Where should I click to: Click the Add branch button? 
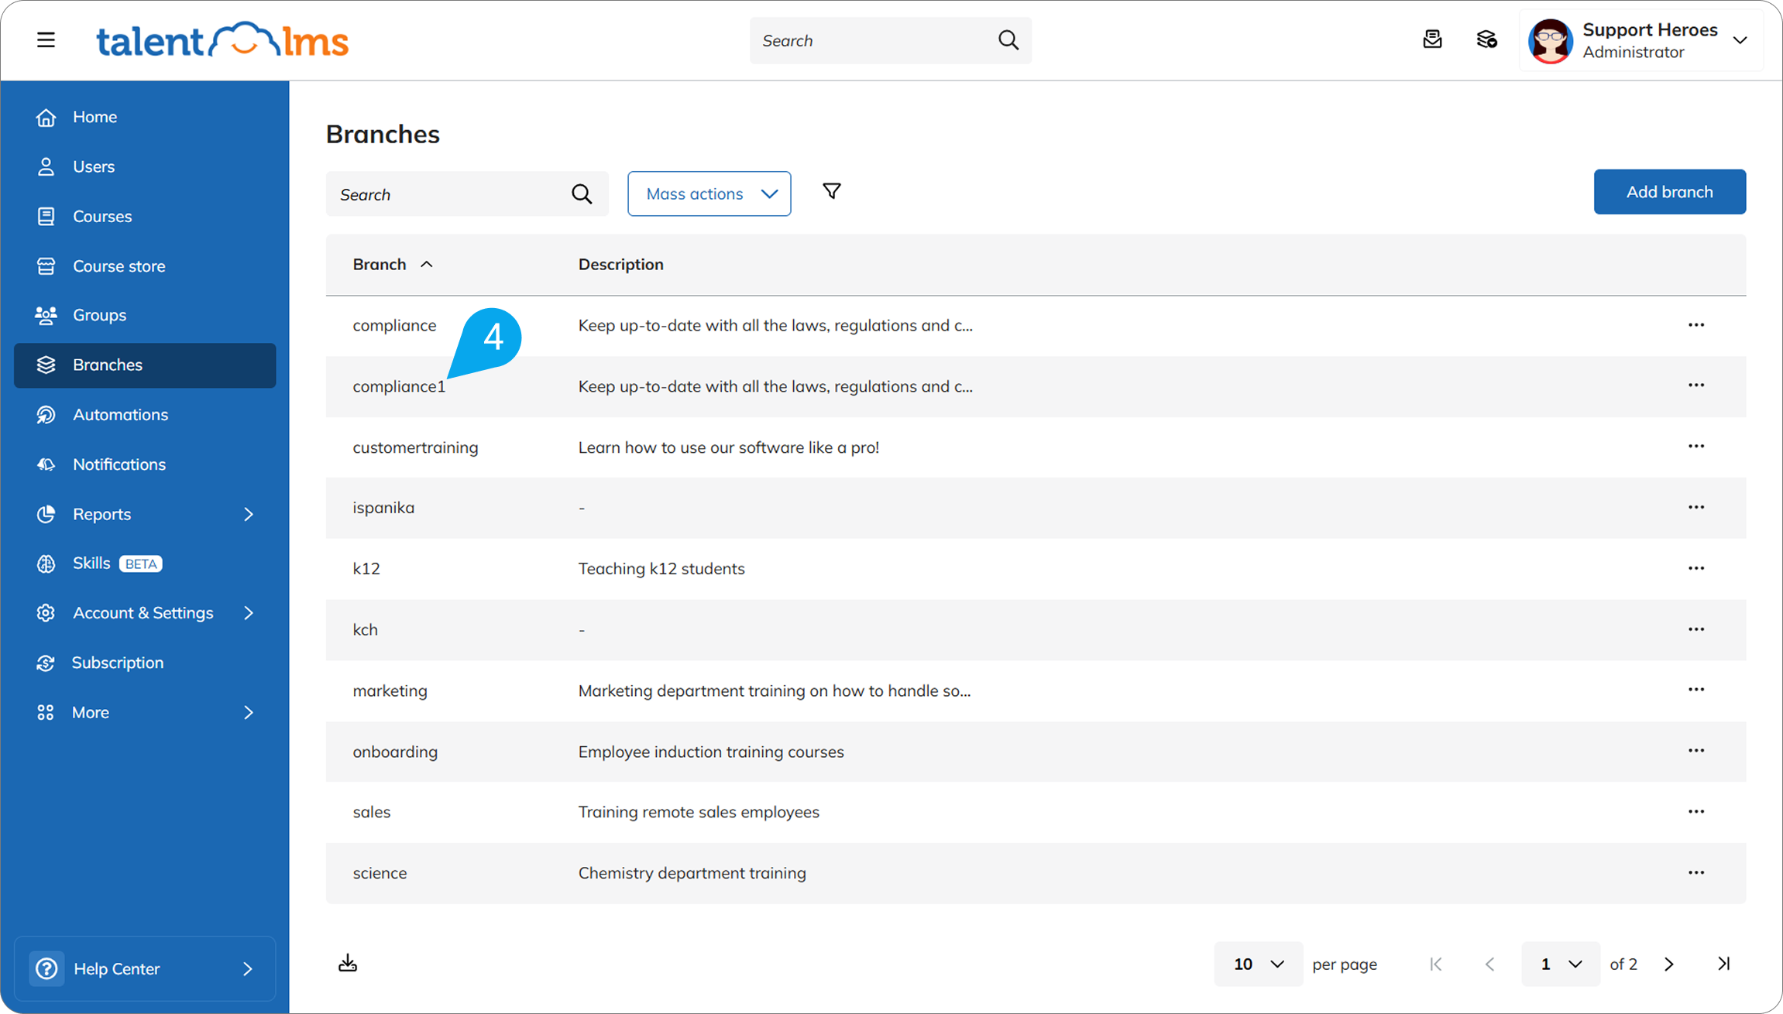tap(1669, 192)
